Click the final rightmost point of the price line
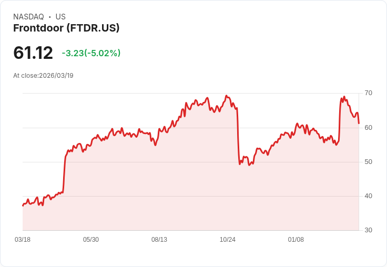The image size is (387, 267). click(x=359, y=123)
